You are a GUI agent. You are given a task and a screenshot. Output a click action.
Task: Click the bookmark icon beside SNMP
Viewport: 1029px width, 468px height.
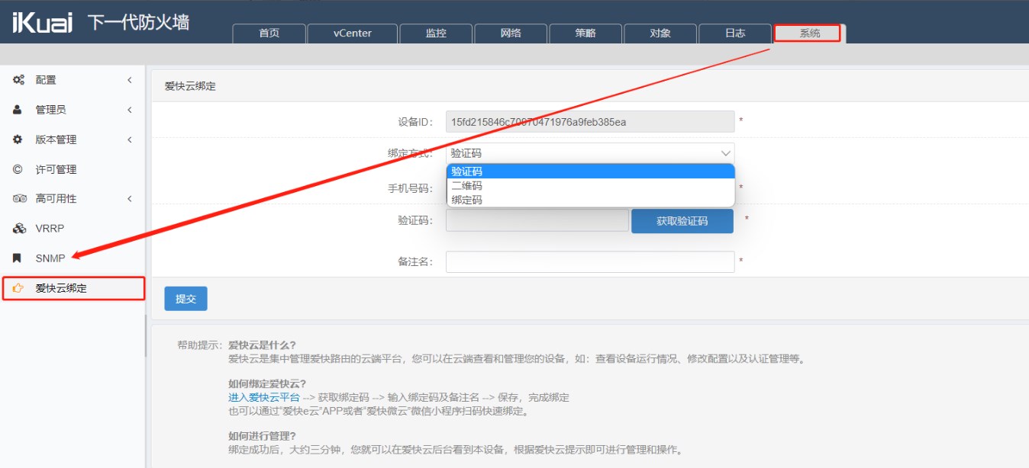tap(18, 258)
